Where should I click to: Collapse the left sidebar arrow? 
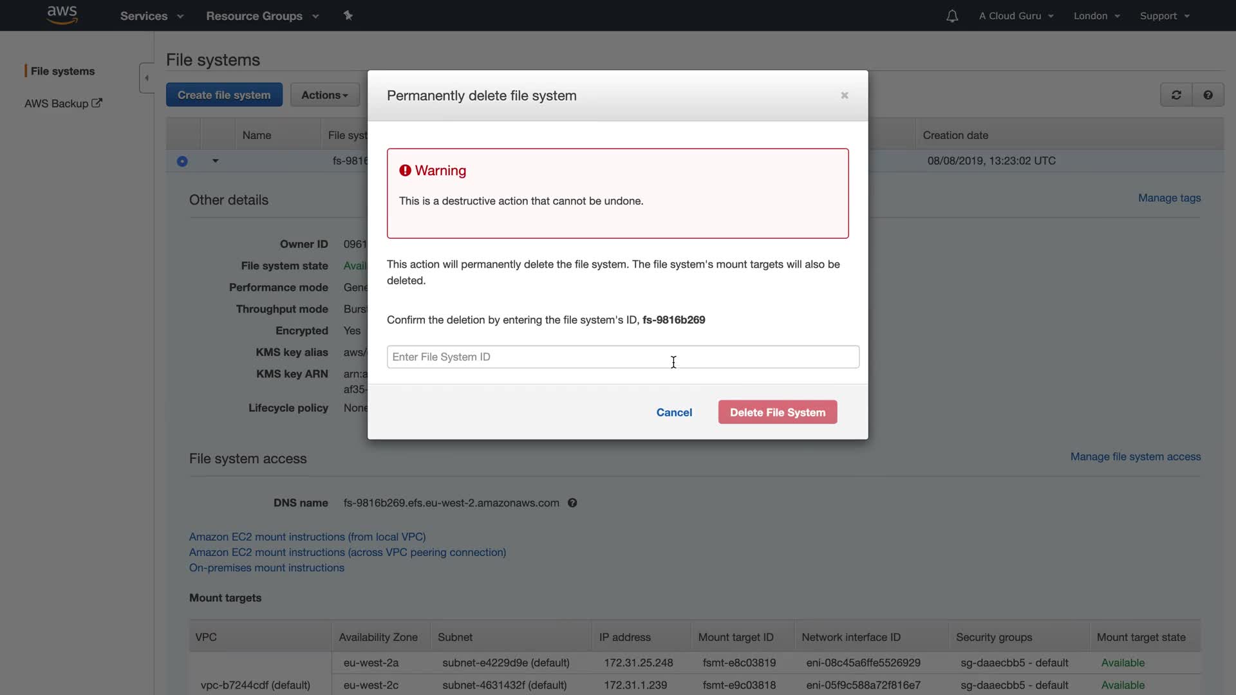pyautogui.click(x=147, y=78)
